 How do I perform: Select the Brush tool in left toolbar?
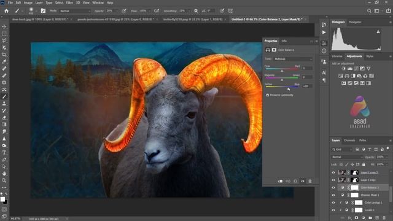pyautogui.click(x=4, y=96)
